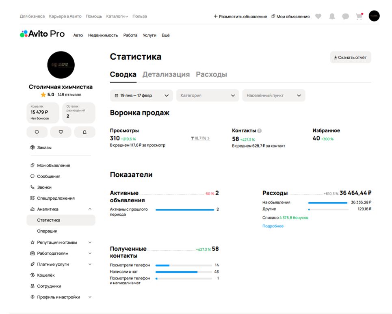
Task: Select the Сводка tab
Action: coord(123,74)
